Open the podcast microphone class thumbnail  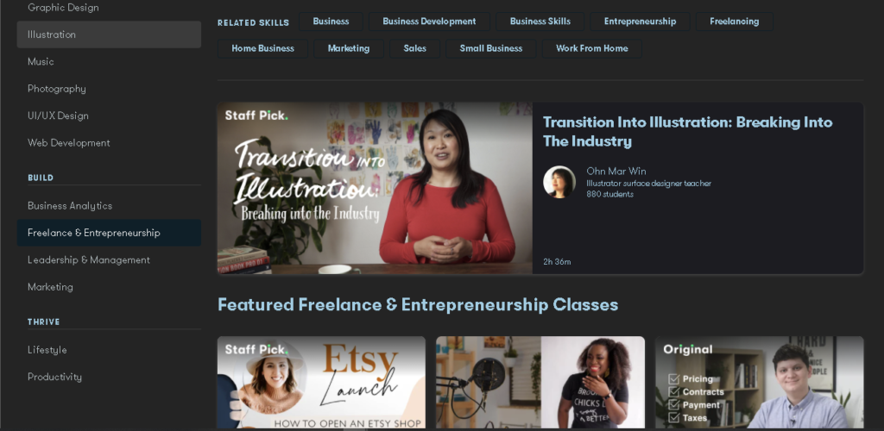click(x=540, y=383)
